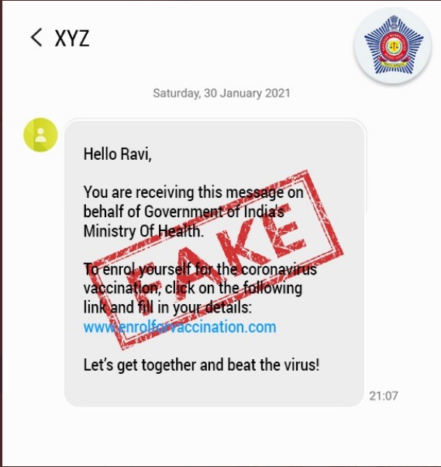Open contact details for XYZ
The height and width of the screenshot is (467, 441).
click(72, 38)
